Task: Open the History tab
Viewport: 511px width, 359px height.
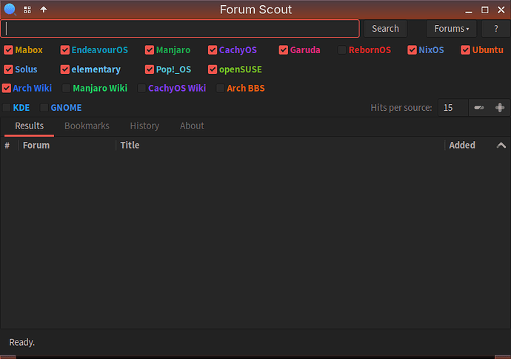Action: coord(144,126)
